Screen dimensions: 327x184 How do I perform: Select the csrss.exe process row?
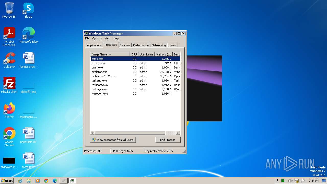135,59
